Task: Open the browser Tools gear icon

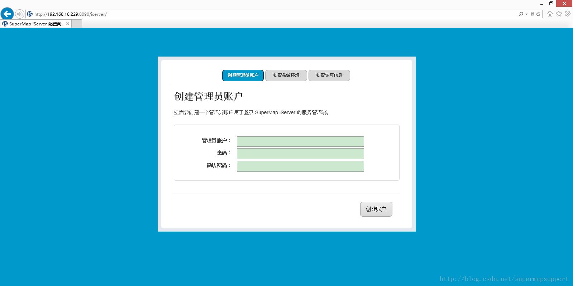Action: click(568, 14)
